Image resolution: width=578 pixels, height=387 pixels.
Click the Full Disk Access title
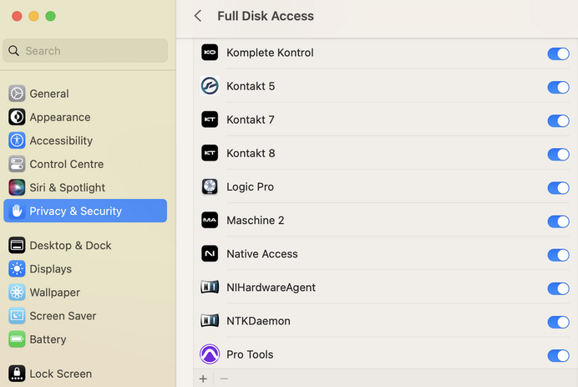(266, 16)
